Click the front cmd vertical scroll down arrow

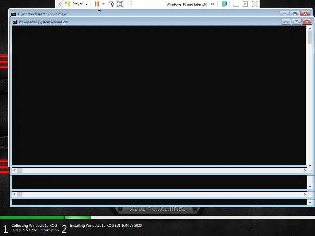[310, 165]
